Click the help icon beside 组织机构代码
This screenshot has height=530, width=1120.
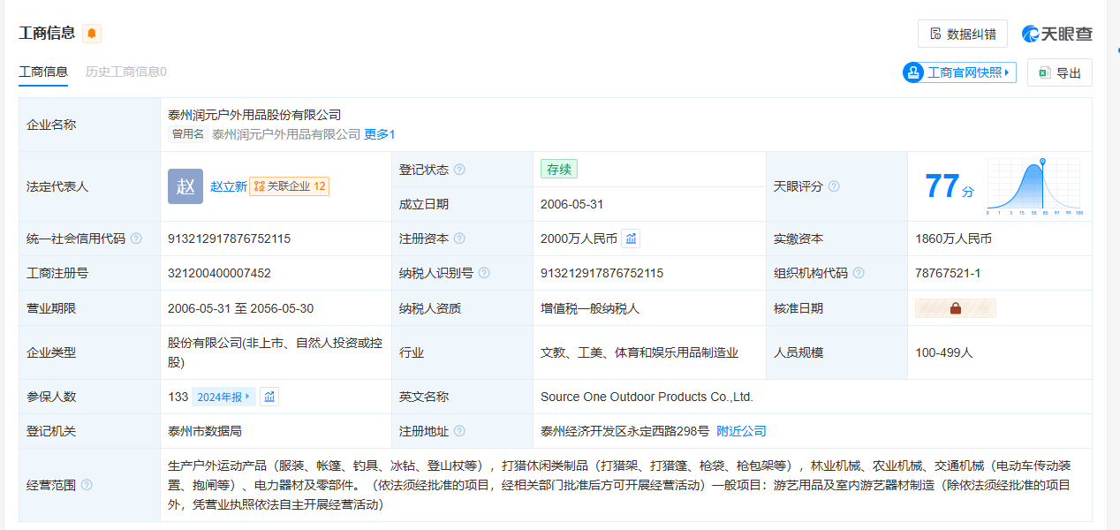(x=859, y=273)
